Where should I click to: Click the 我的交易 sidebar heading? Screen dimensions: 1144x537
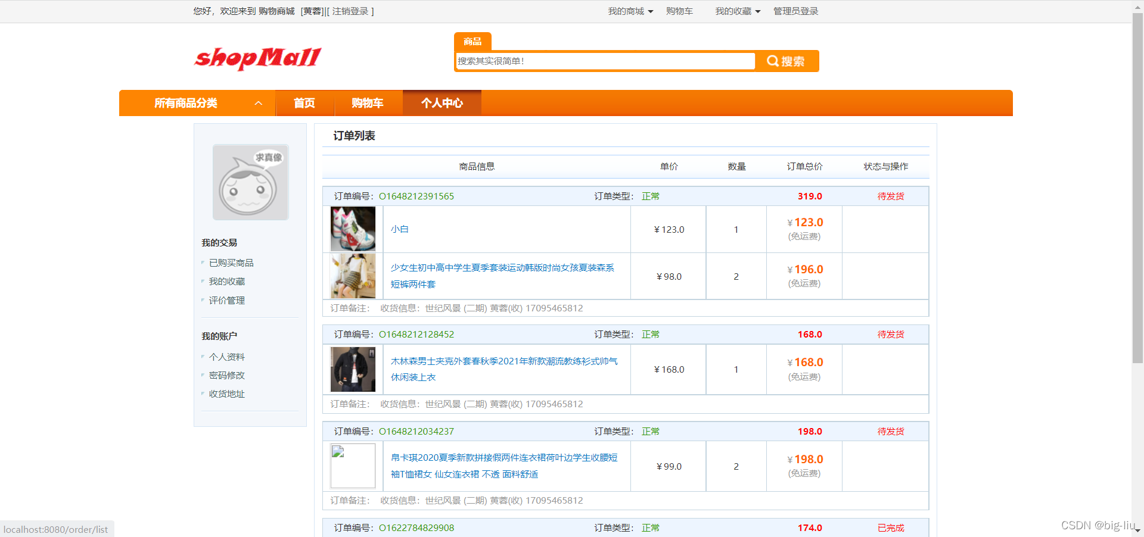pos(219,243)
